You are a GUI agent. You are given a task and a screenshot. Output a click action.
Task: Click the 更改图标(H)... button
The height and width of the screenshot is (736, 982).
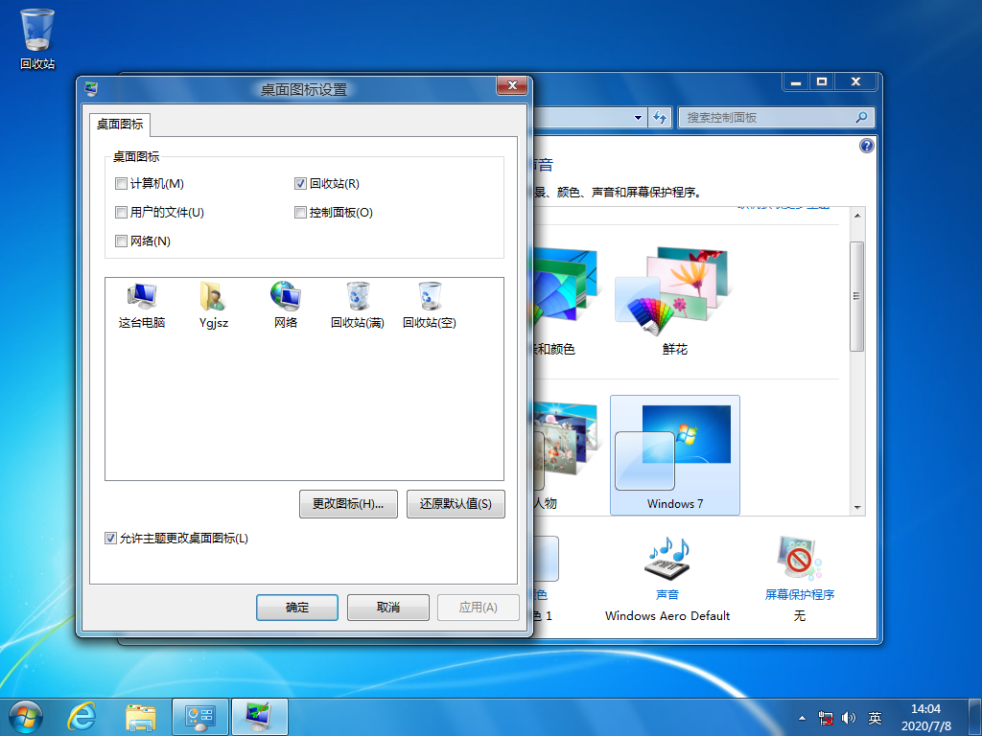[348, 504]
